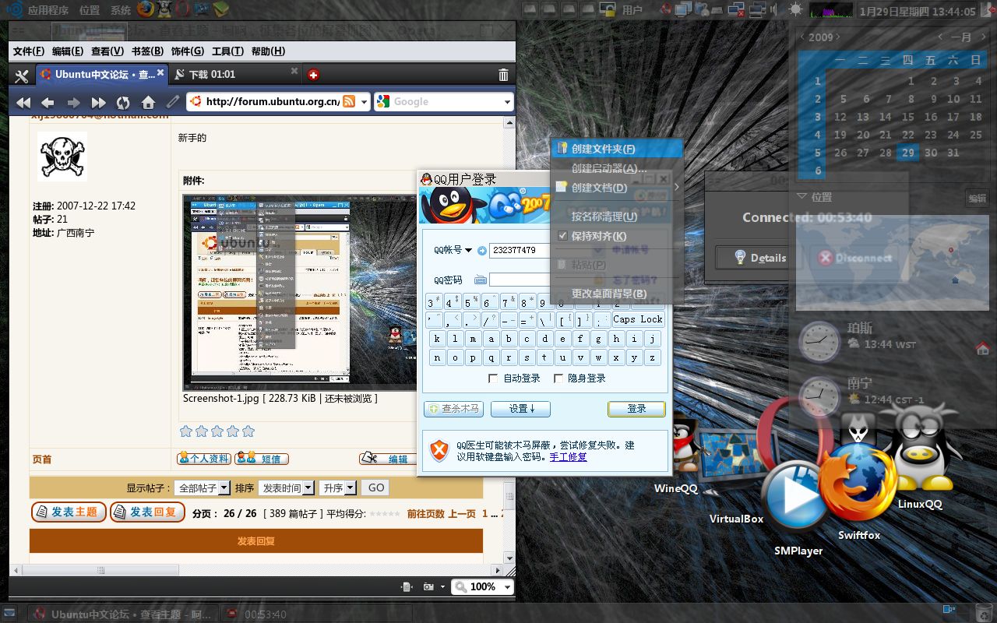Open the 文件(F) menu
This screenshot has width=997, height=623.
point(28,51)
